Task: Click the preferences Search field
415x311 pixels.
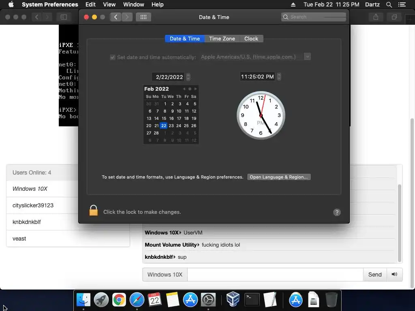Action: (314, 17)
